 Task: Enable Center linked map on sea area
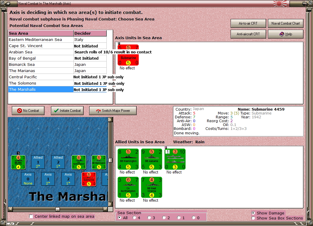pos(31,217)
